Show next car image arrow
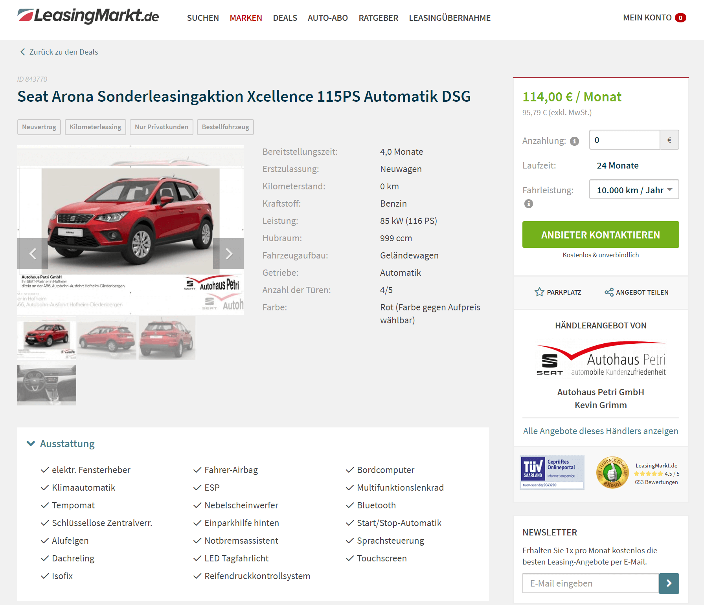Viewport: 704px width, 605px height. coord(228,253)
